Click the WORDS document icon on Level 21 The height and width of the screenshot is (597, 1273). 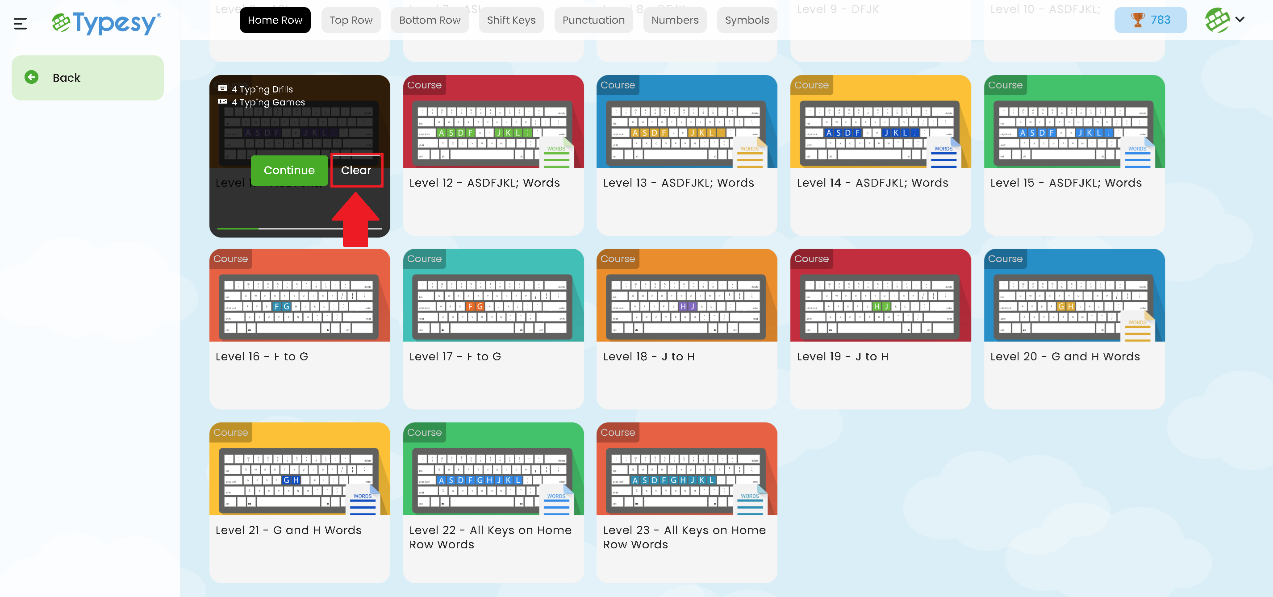[363, 500]
